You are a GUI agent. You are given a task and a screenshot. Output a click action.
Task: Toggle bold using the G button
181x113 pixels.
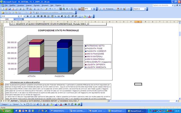coord(28,16)
